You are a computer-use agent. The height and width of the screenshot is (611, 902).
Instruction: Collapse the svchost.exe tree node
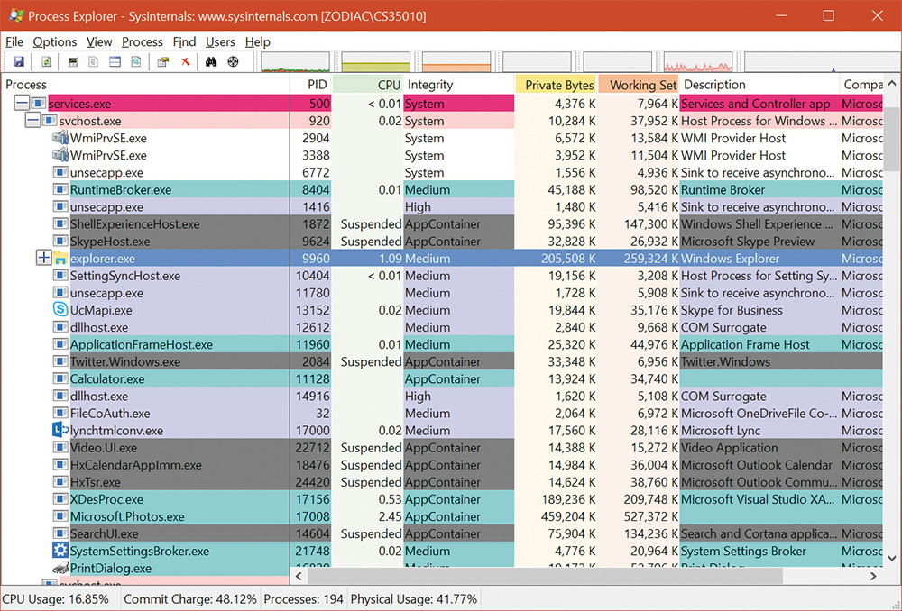(x=33, y=121)
